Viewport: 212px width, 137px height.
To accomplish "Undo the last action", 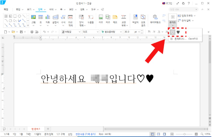I will tap(44, 32).
